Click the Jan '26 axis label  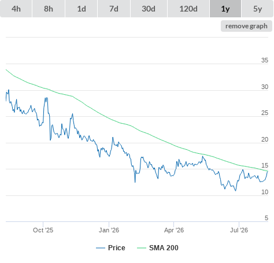tap(109, 230)
